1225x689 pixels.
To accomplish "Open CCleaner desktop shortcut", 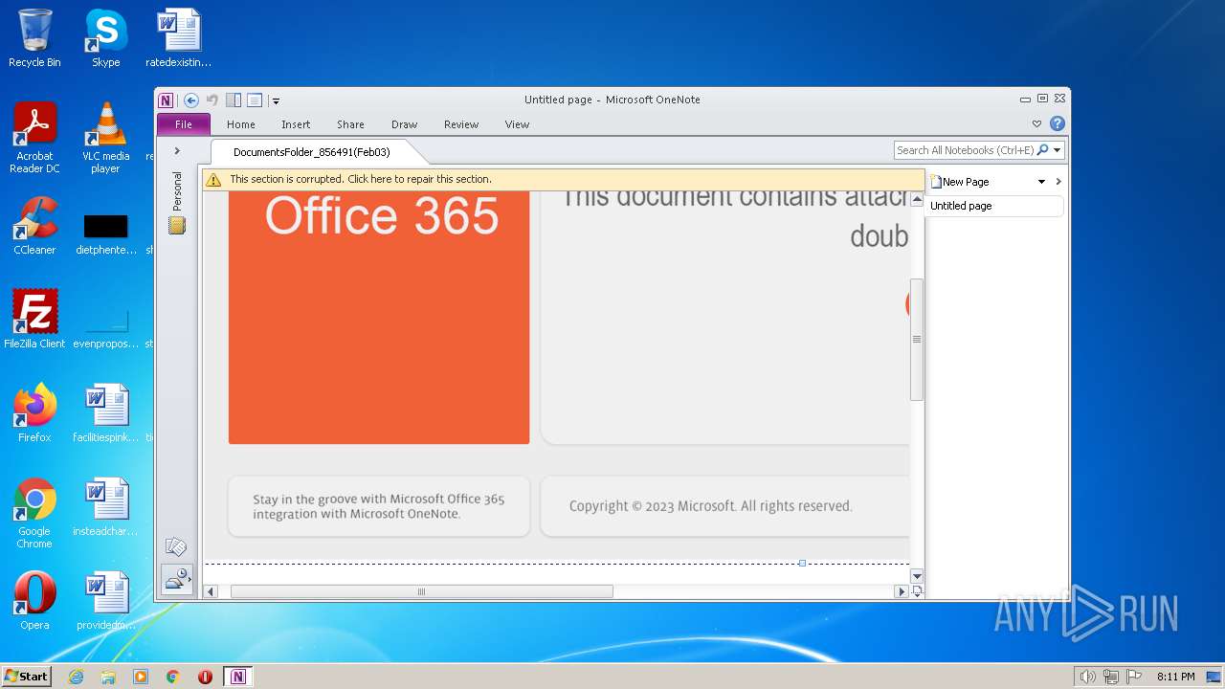I will coord(34,226).
